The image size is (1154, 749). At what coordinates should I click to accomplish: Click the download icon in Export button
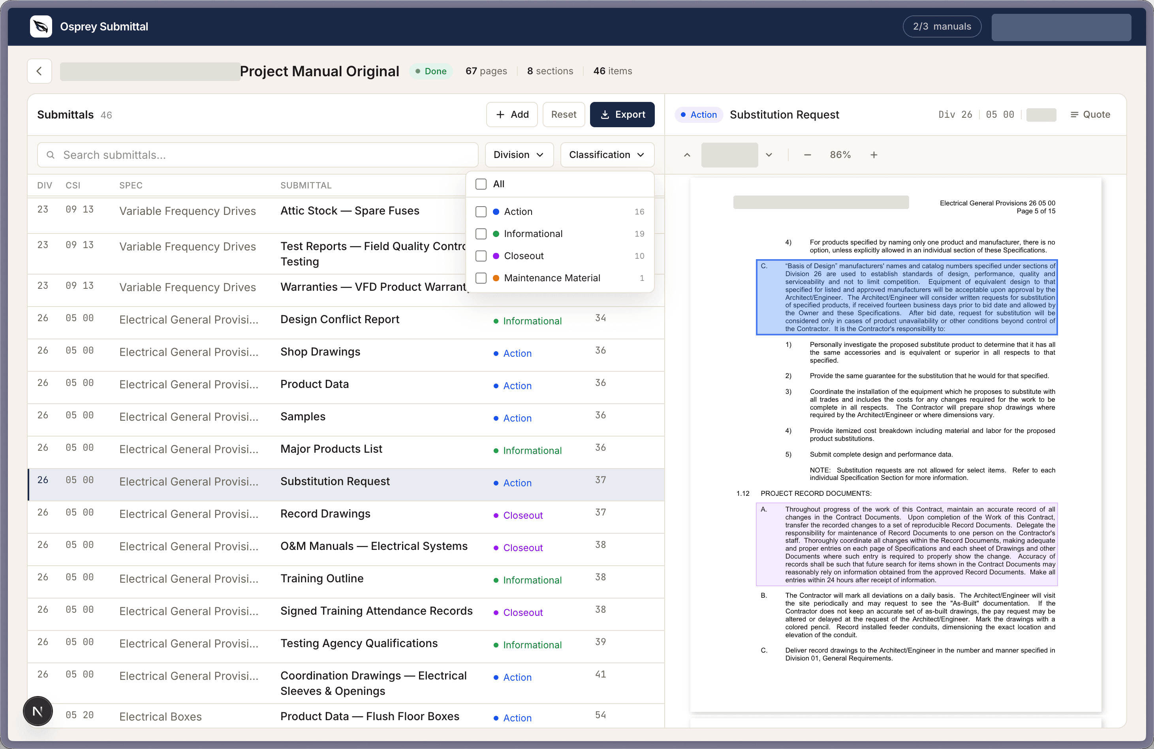[x=605, y=115]
